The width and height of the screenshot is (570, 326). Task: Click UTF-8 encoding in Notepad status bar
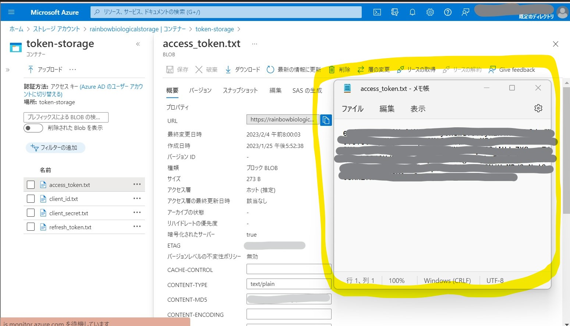click(x=495, y=280)
